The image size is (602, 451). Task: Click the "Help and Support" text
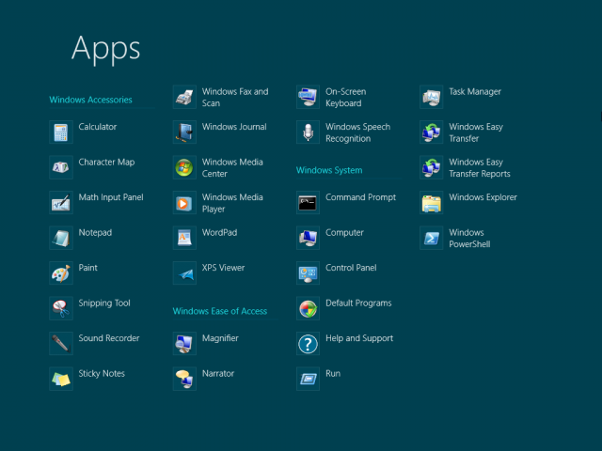[x=359, y=338]
